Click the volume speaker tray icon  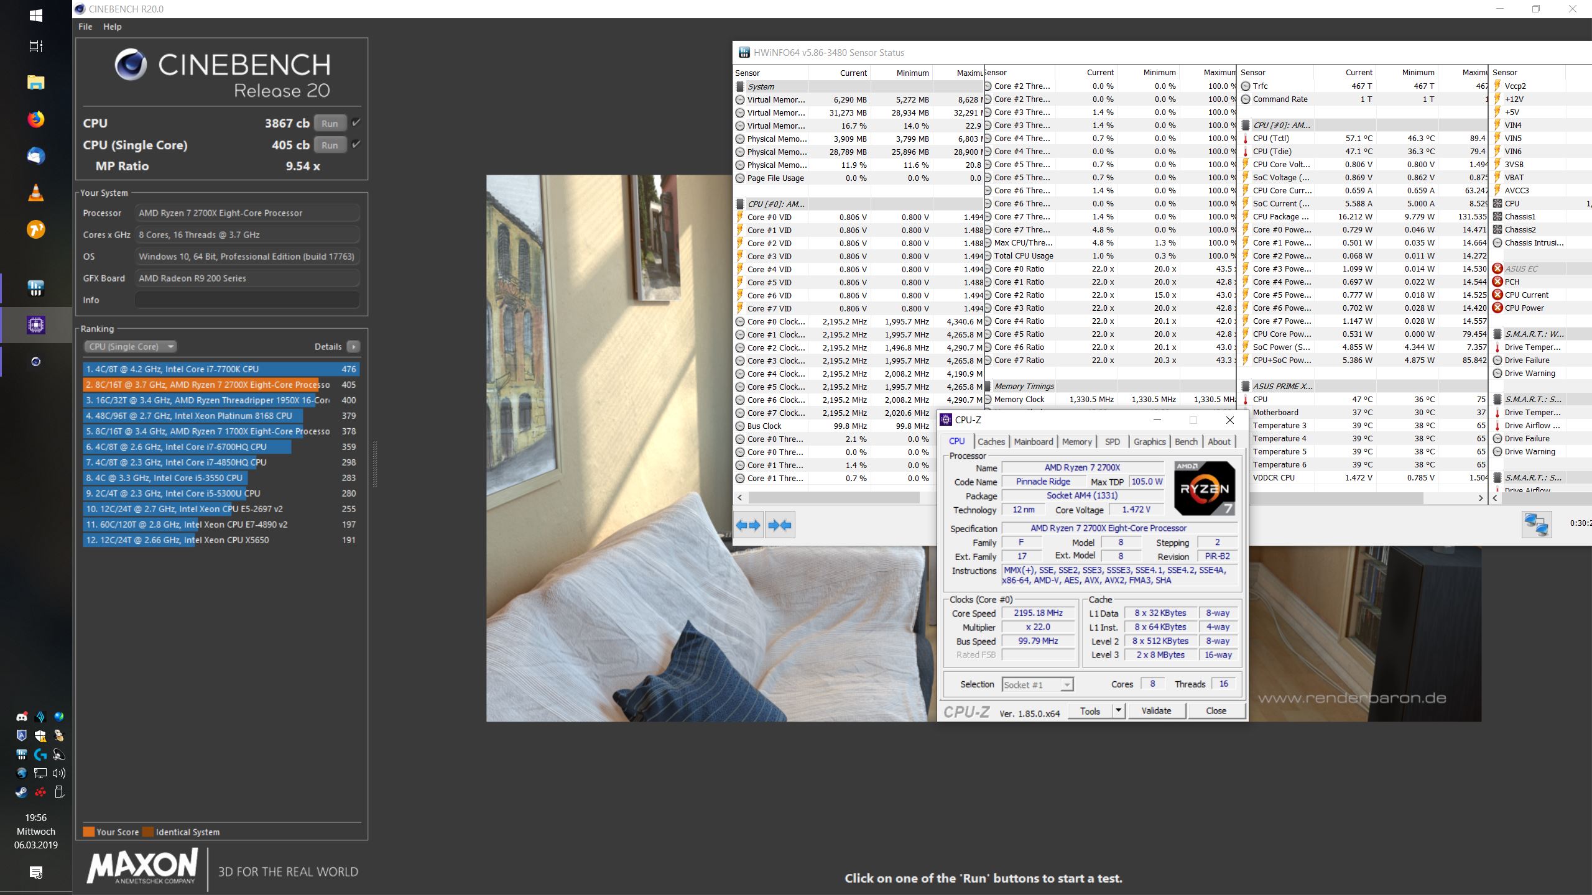(59, 773)
